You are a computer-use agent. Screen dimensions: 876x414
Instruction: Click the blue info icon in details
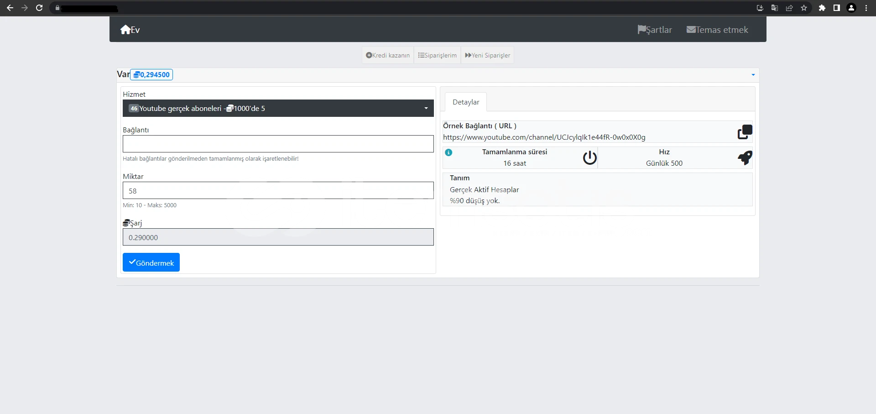448,152
